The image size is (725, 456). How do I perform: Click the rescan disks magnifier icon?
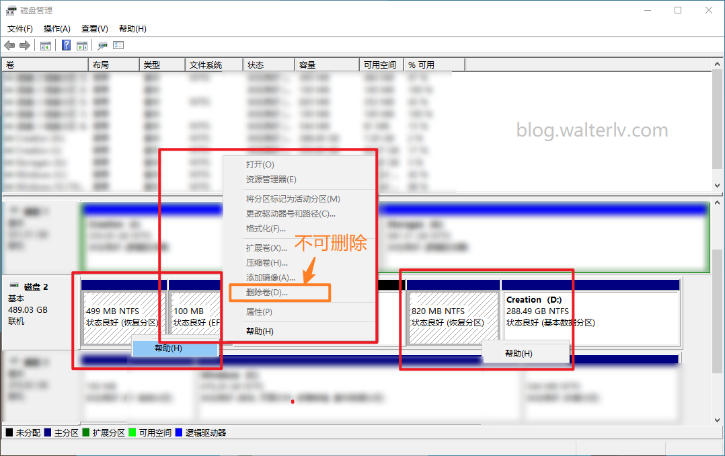[103, 45]
